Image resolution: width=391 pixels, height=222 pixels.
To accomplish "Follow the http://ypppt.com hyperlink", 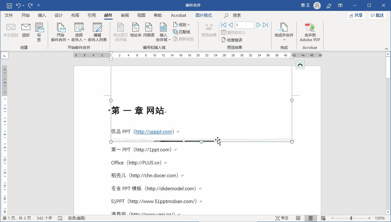I will coord(154,131).
